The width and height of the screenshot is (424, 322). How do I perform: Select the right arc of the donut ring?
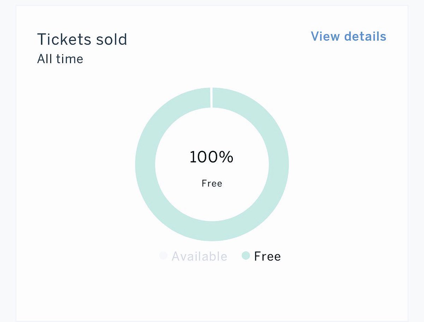[279, 164]
